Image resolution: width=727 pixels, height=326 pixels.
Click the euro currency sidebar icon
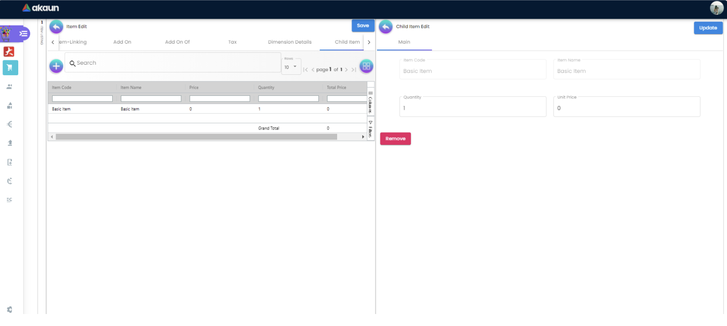[10, 124]
